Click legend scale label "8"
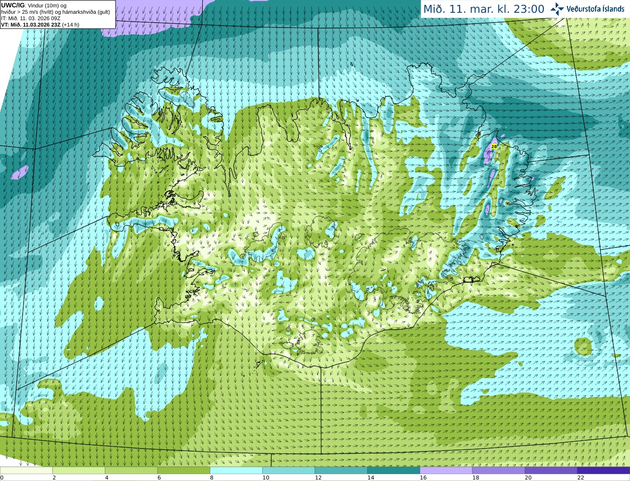 [x=212, y=478]
